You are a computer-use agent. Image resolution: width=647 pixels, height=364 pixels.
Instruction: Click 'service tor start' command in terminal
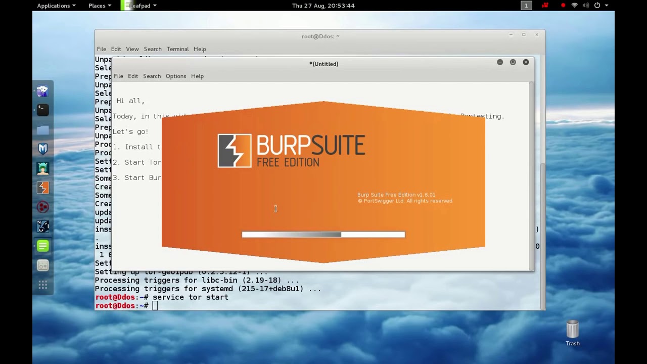(x=191, y=297)
